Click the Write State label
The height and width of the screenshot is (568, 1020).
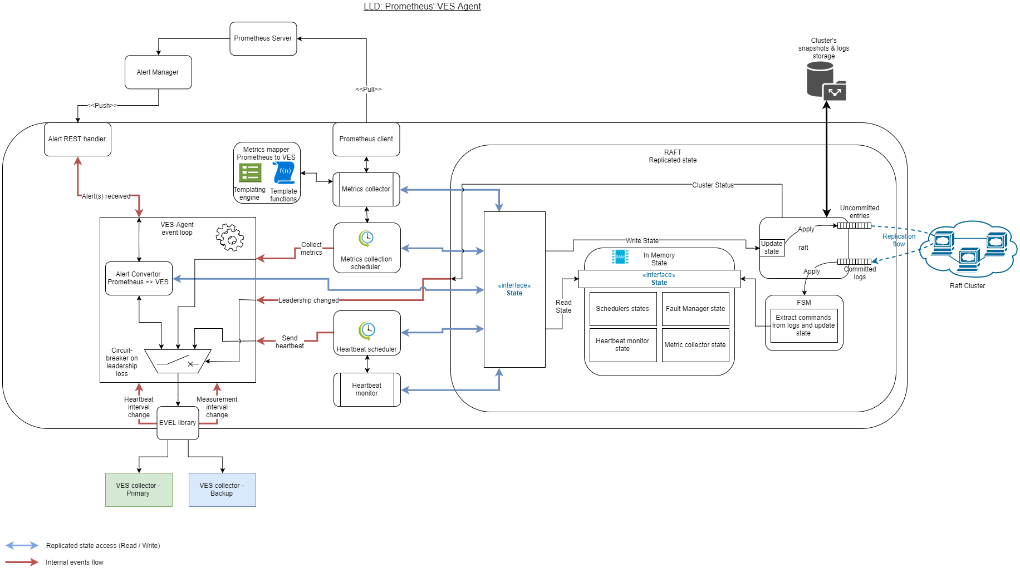pyautogui.click(x=643, y=241)
